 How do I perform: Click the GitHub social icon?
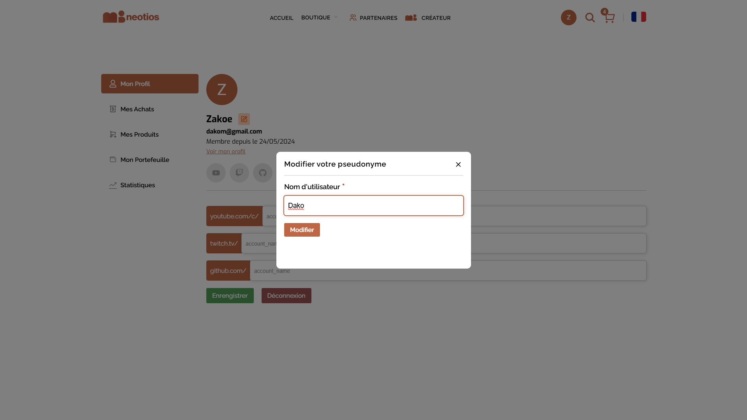[263, 173]
